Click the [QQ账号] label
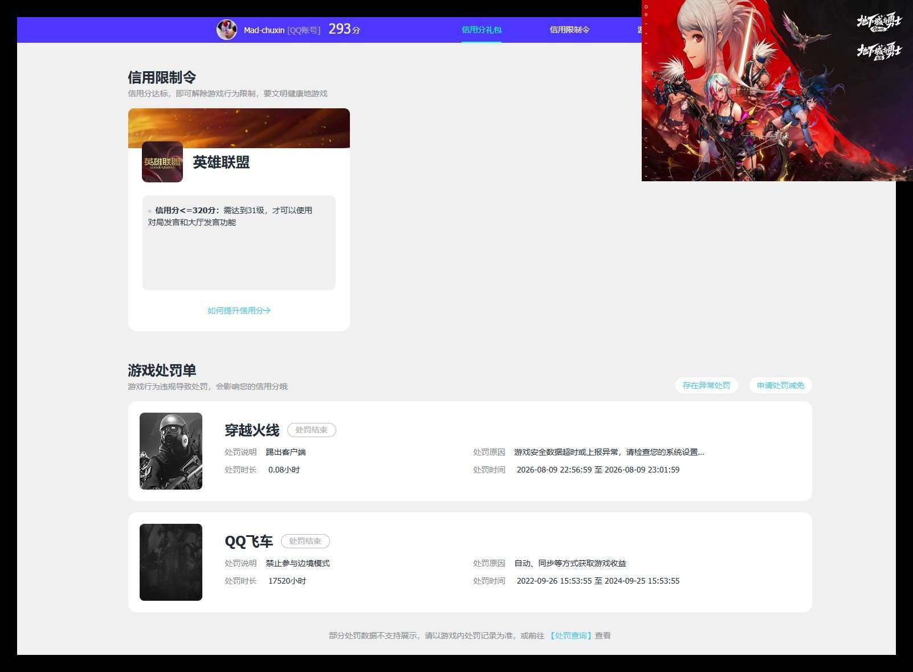 pos(304,30)
